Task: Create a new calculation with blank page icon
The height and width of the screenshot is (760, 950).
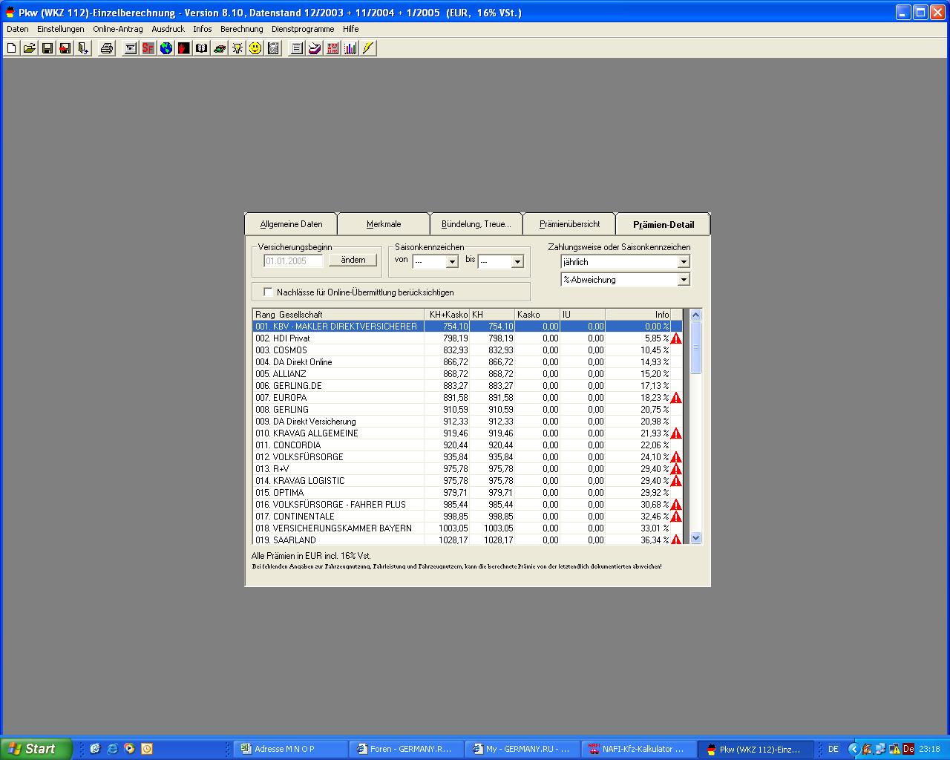Action: pos(12,48)
